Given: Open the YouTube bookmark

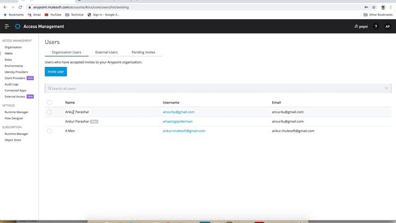Looking at the screenshot, I should [53, 15].
